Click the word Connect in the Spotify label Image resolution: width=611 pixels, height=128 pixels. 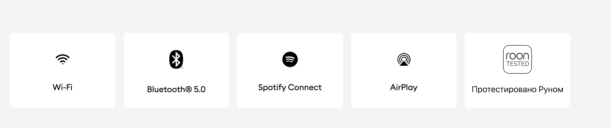[x=305, y=87]
